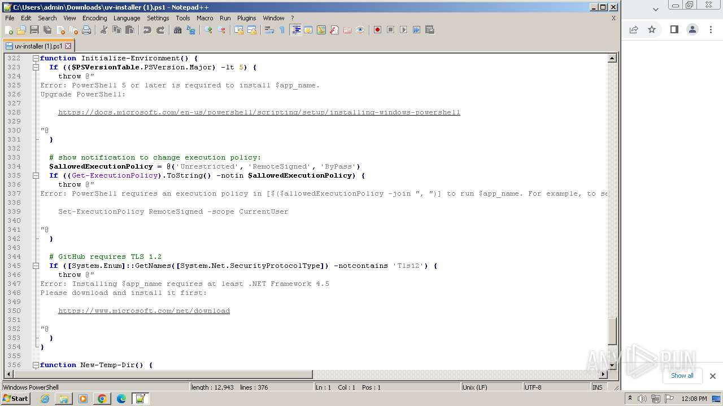Zoom out using the toolbar icon
This screenshot has height=406, width=723.
[221, 30]
